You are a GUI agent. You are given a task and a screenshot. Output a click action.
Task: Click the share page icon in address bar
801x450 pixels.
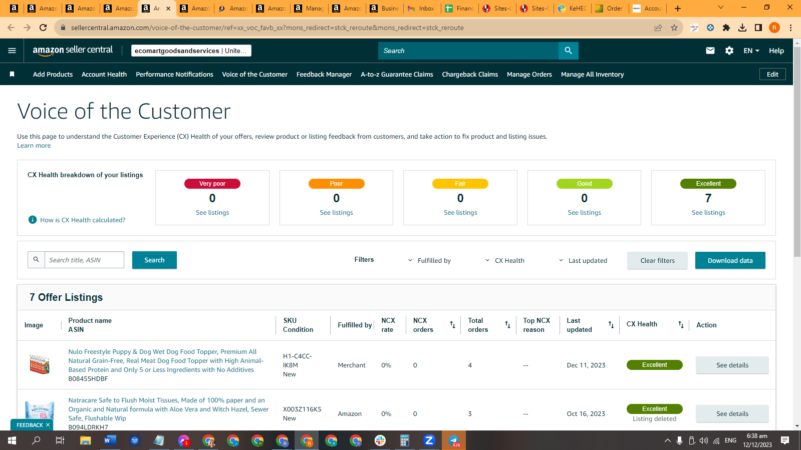click(658, 28)
